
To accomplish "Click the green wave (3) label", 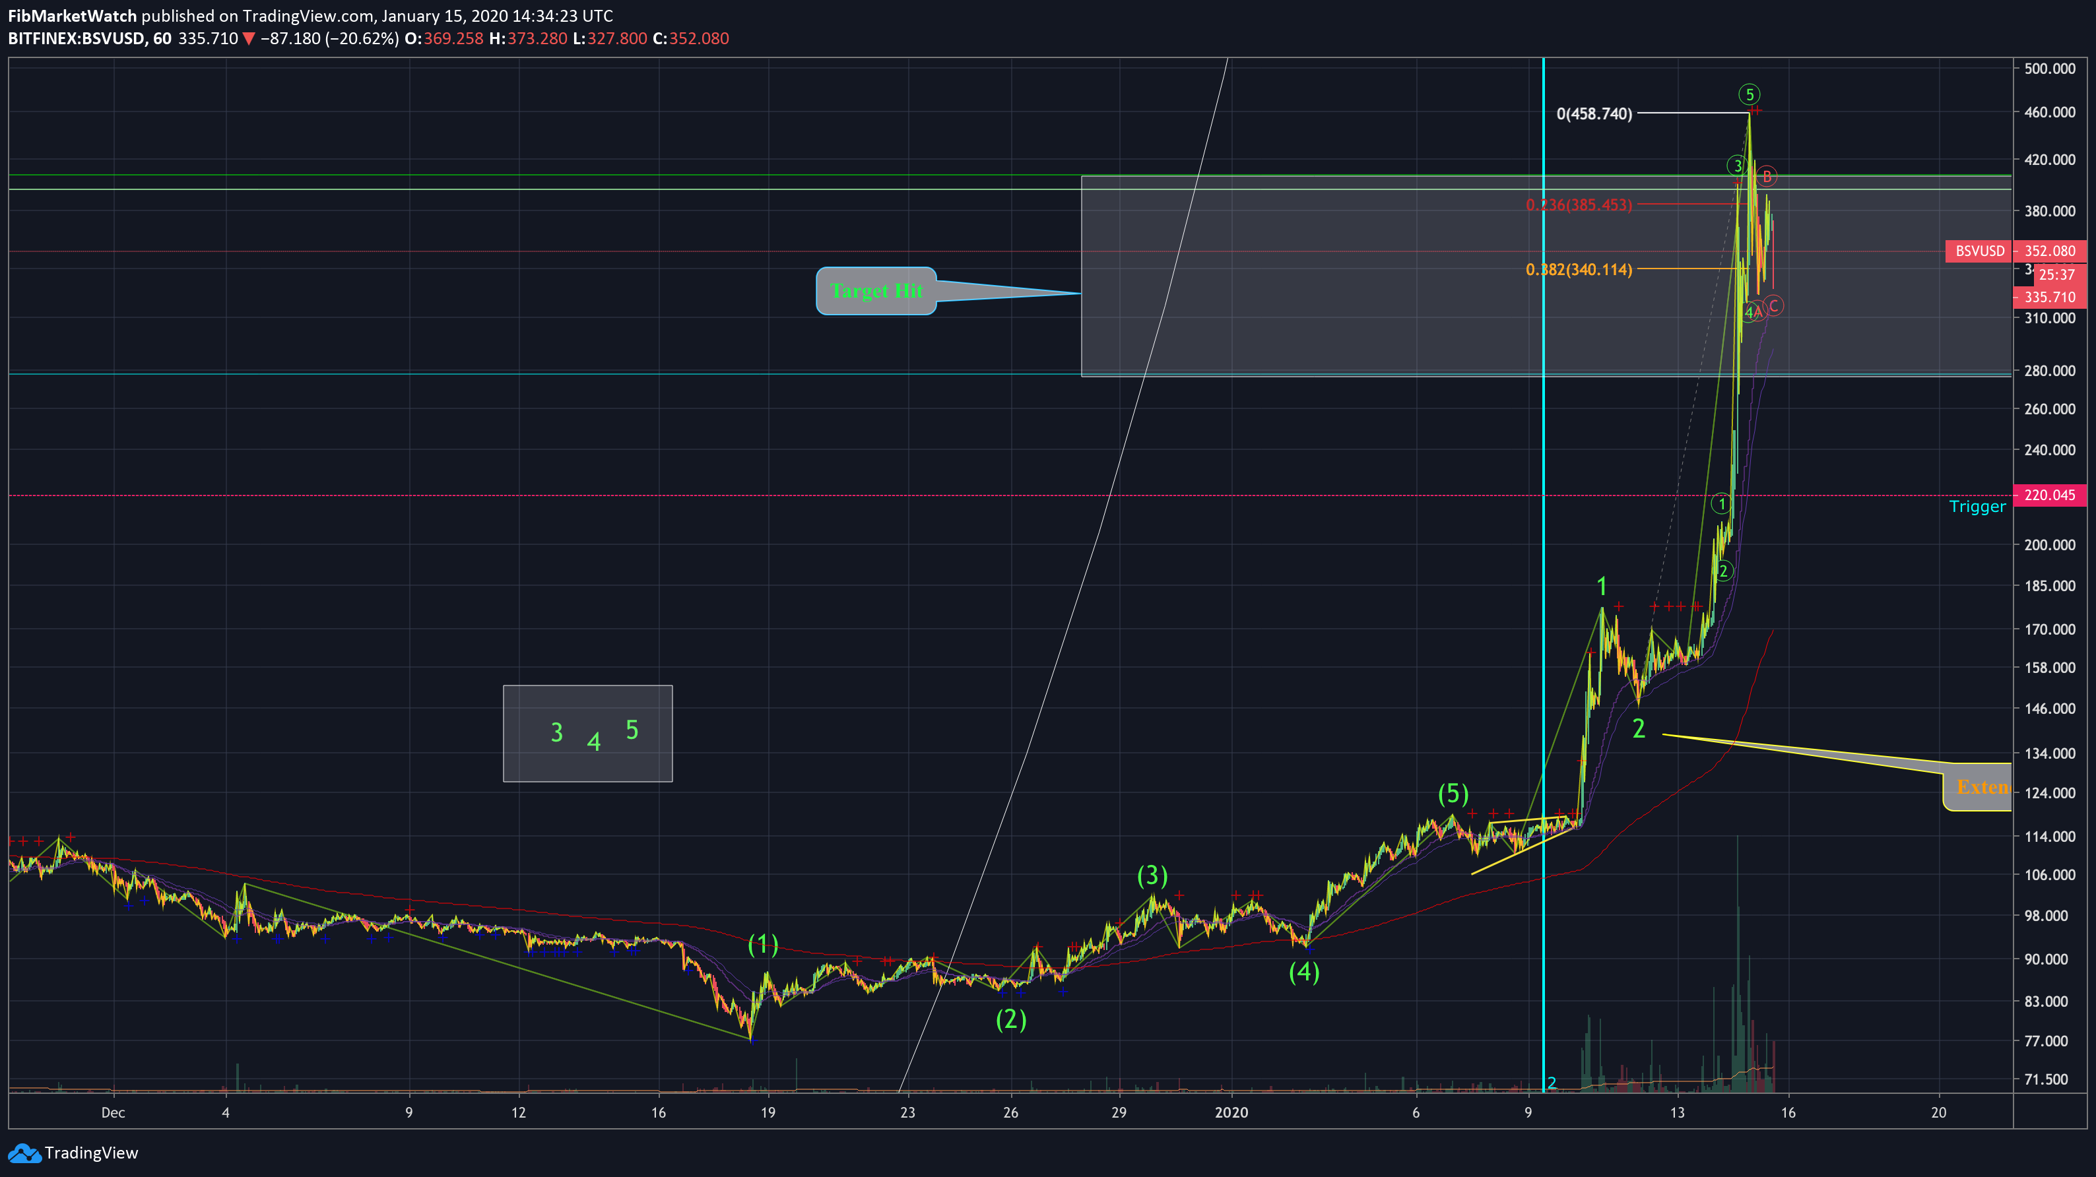I will pos(1152,875).
